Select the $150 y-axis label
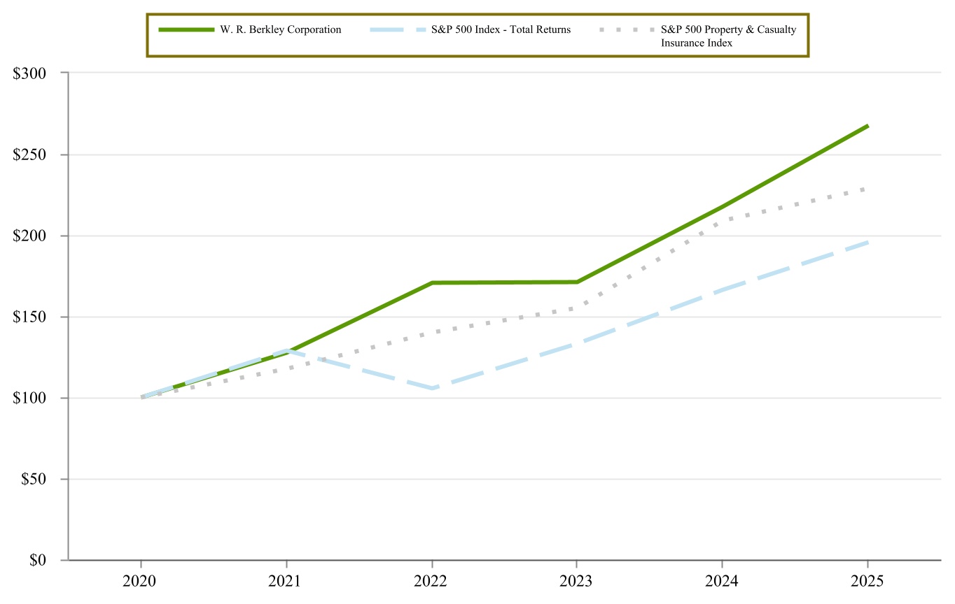 (x=29, y=317)
